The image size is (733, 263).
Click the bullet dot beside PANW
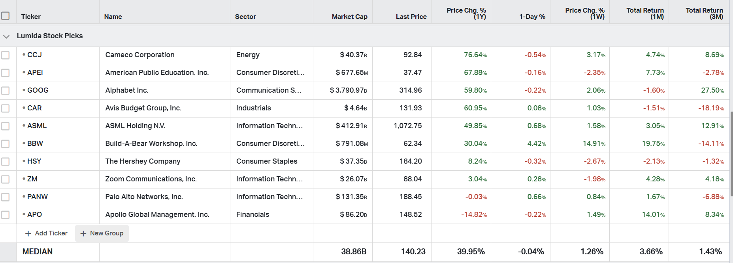tap(24, 196)
